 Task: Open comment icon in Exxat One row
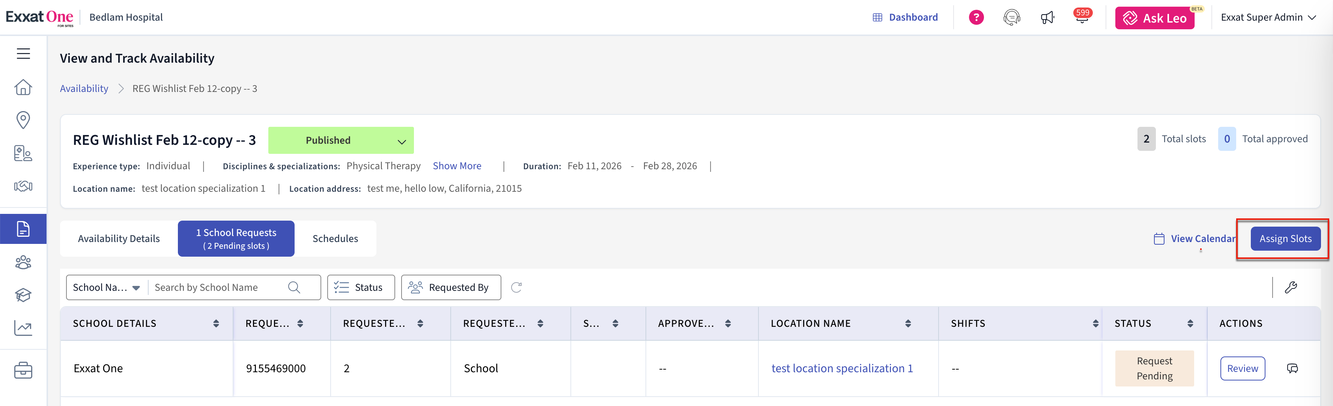1292,368
